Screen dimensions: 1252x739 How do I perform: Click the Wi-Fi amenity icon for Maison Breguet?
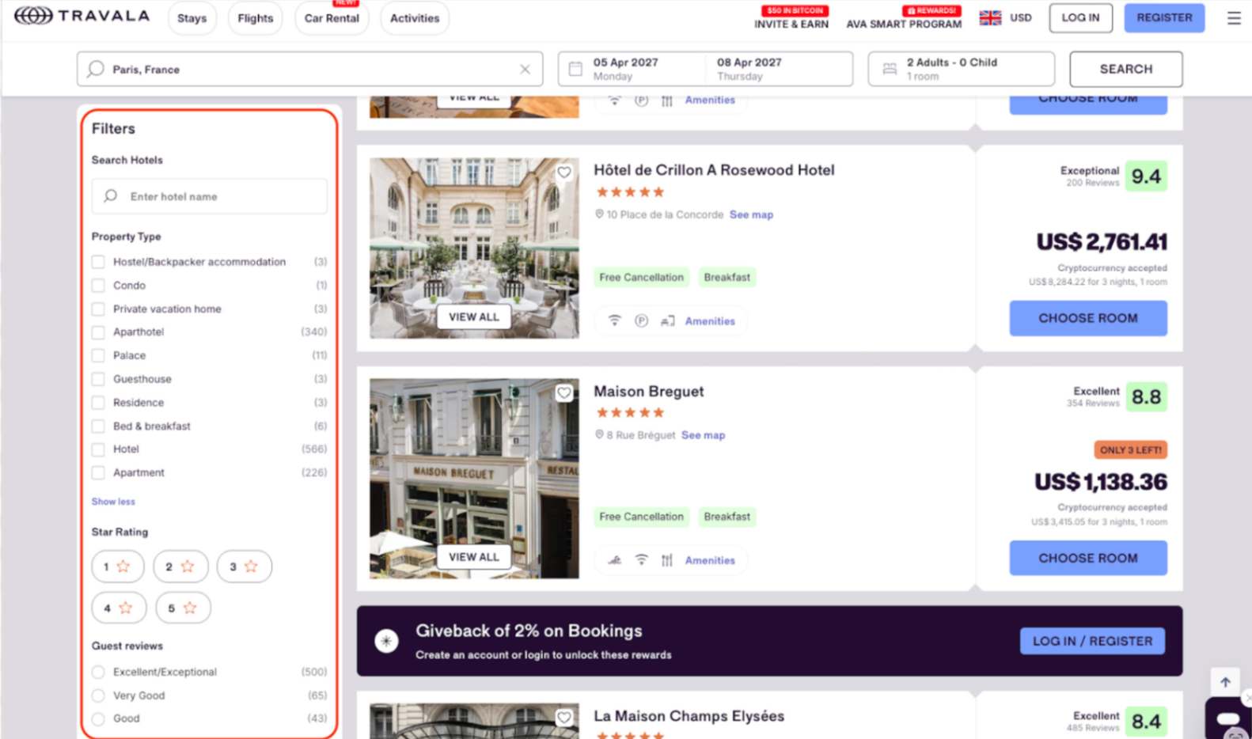point(641,560)
